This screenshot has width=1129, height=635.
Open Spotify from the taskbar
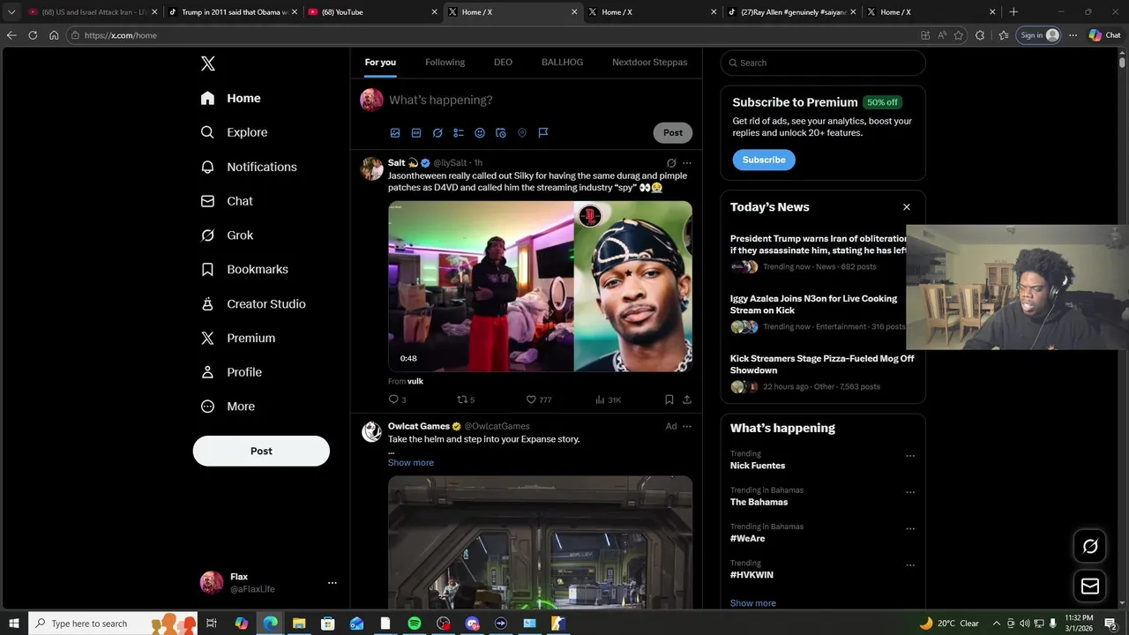pos(415,624)
